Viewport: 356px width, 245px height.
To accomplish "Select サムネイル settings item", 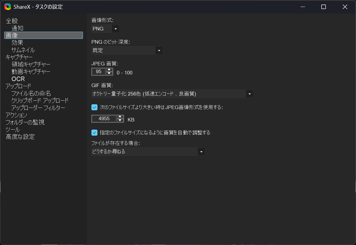I will 23,50.
